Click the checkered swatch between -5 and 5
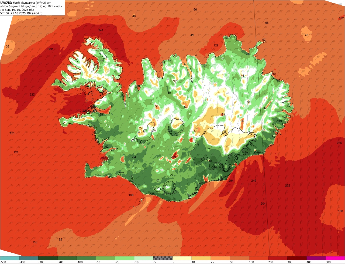 tap(163, 258)
